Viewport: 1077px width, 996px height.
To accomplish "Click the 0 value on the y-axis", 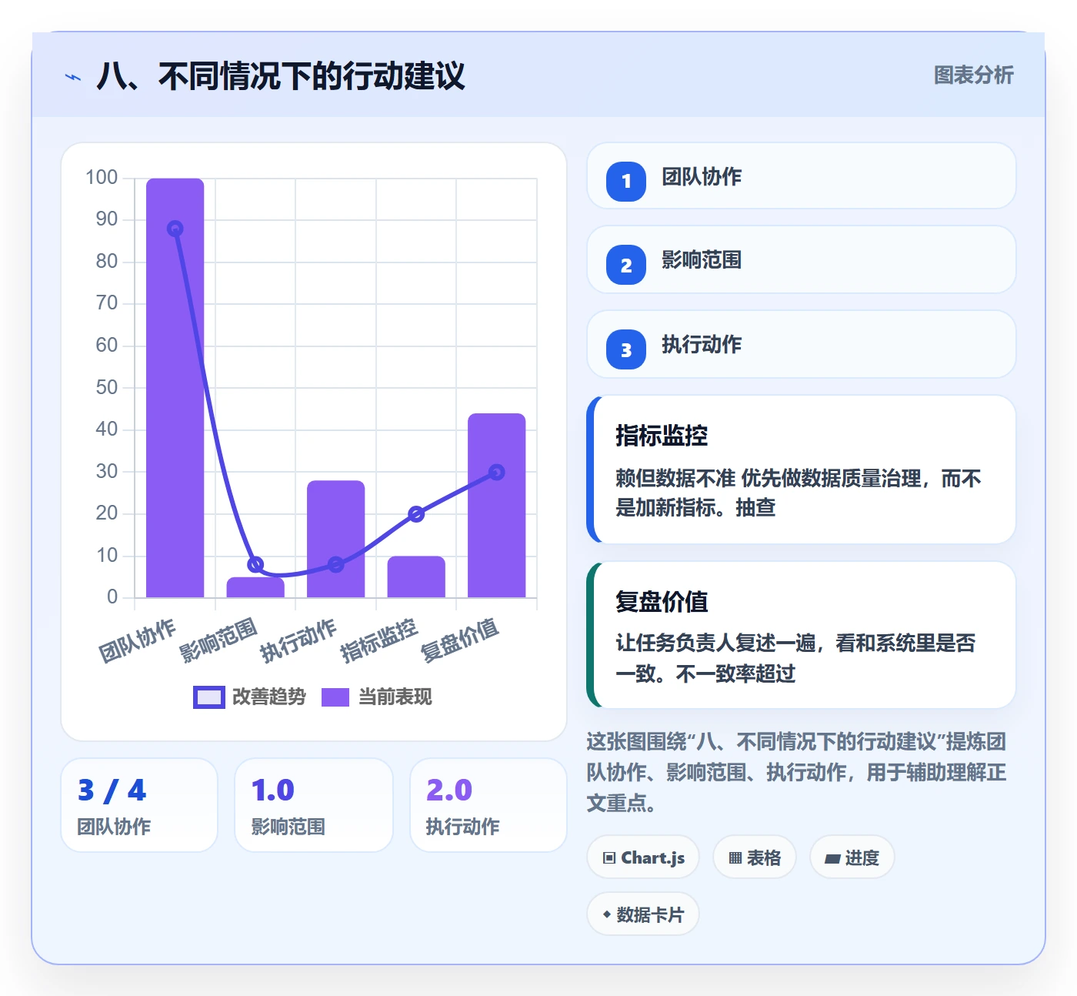I will [x=112, y=597].
